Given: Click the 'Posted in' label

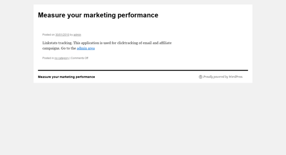Looking at the screenshot, I should 48,58.
